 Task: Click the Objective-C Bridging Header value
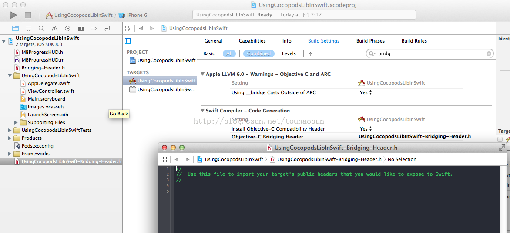[x=415, y=137]
